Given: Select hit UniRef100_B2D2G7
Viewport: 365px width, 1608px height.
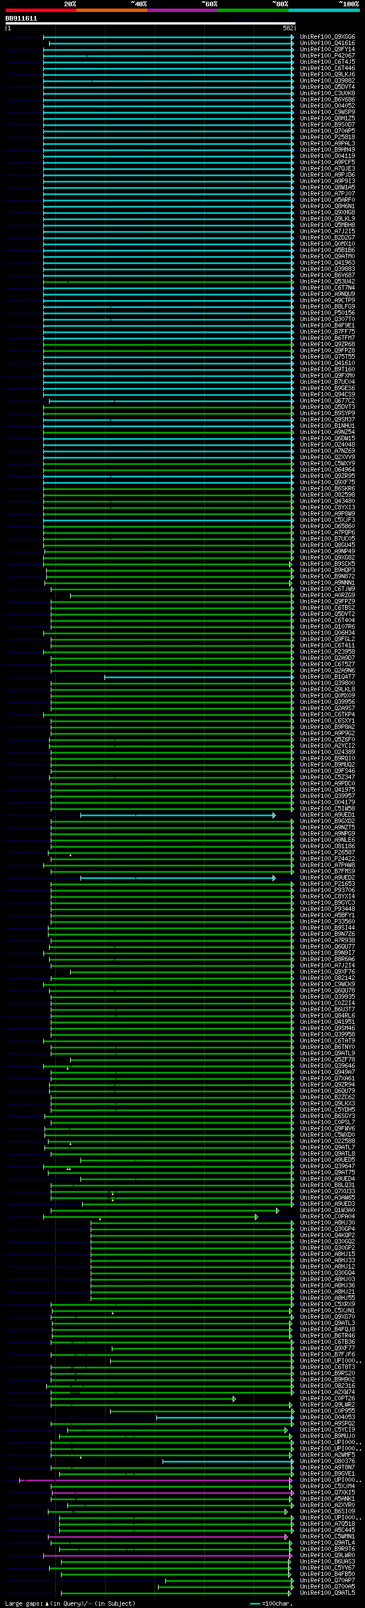Looking at the screenshot, I should (x=327, y=237).
